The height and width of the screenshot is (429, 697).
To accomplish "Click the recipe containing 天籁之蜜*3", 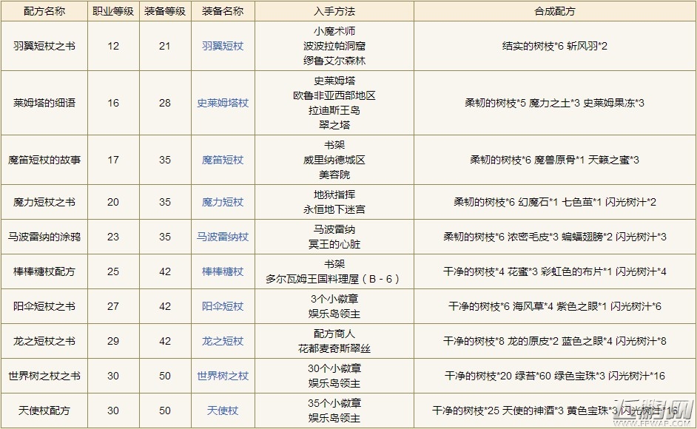I will (555, 160).
